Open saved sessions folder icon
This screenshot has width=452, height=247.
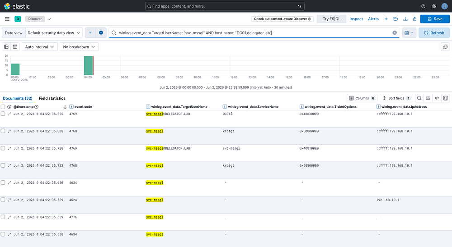395,19
